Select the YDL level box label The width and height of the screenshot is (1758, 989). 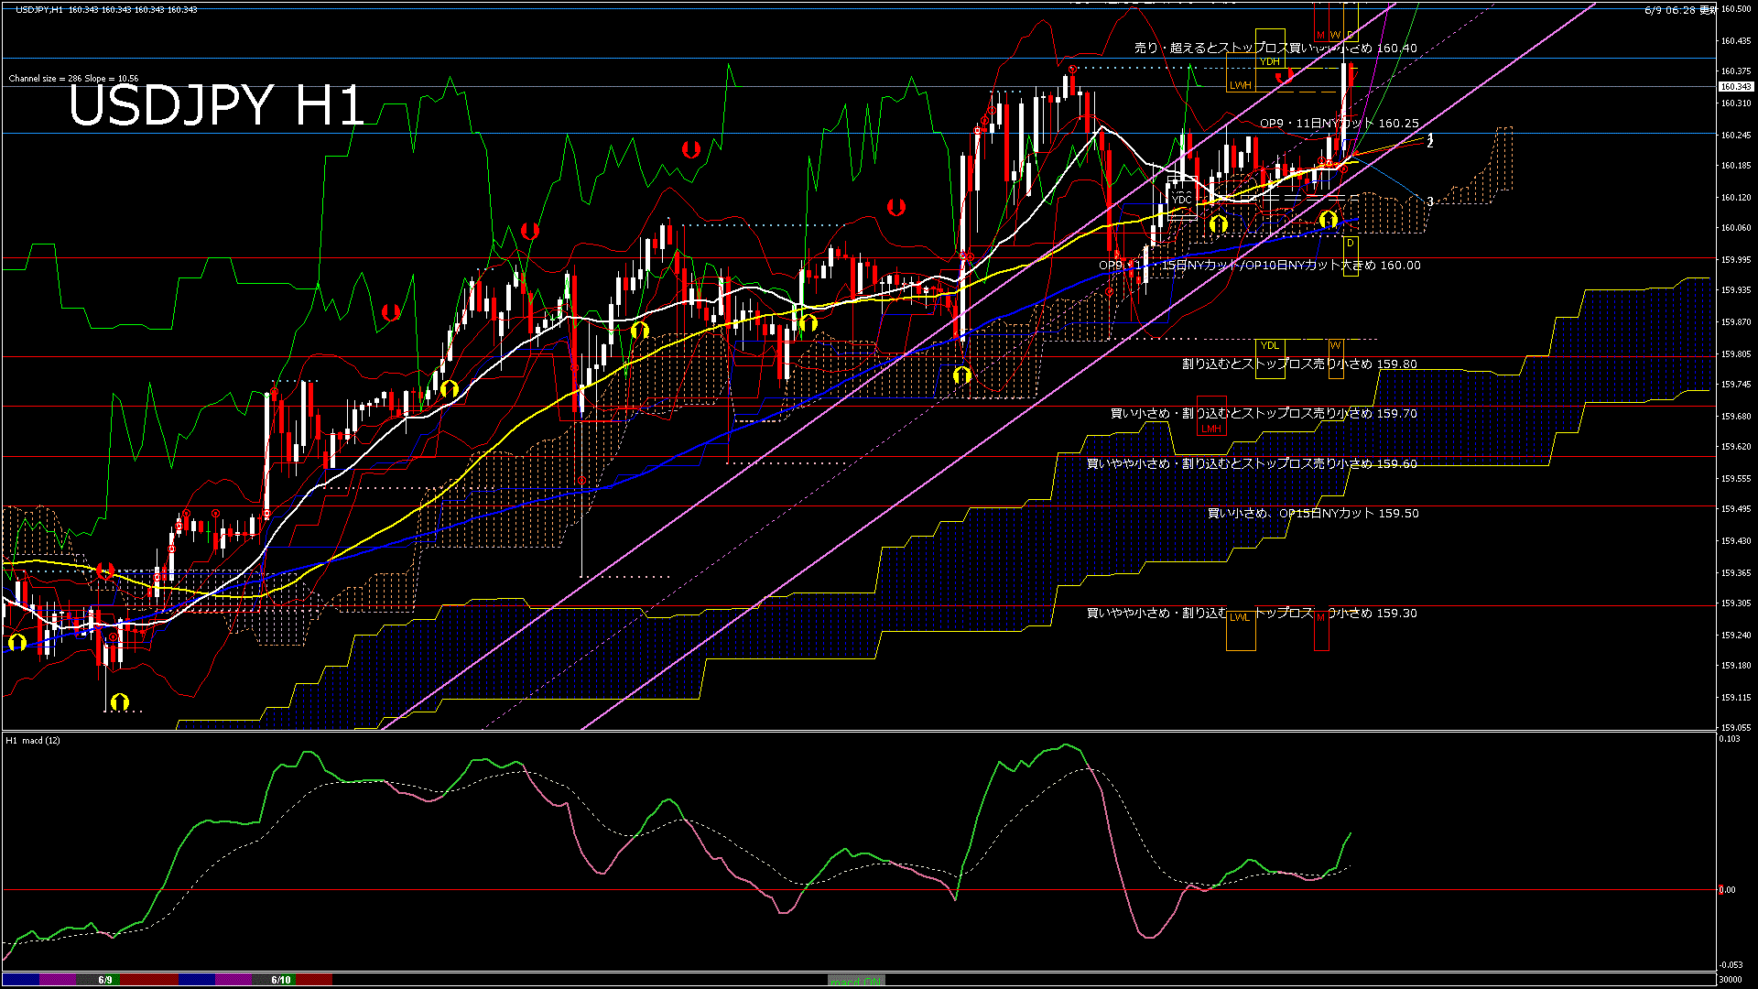(1269, 345)
